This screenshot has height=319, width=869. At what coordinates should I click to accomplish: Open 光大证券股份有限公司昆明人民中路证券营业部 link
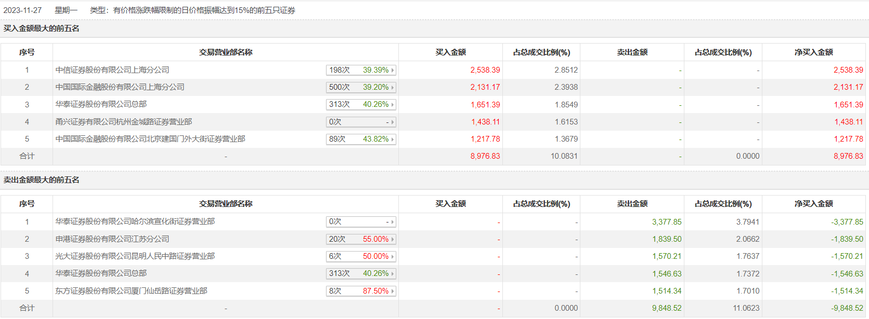[x=135, y=256]
